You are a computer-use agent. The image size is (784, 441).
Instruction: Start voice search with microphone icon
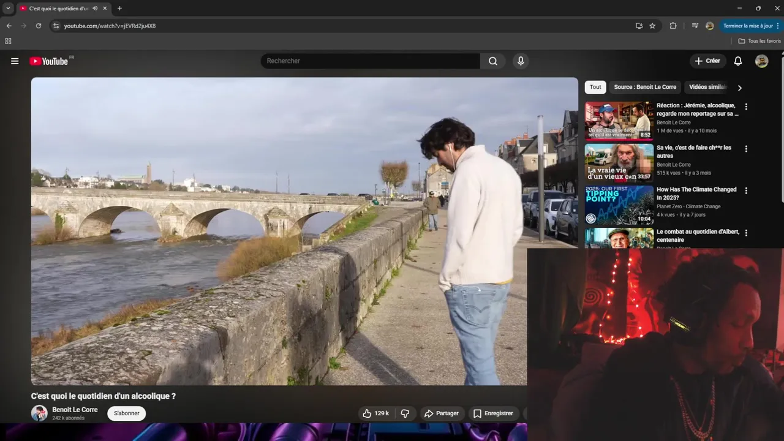click(x=521, y=61)
